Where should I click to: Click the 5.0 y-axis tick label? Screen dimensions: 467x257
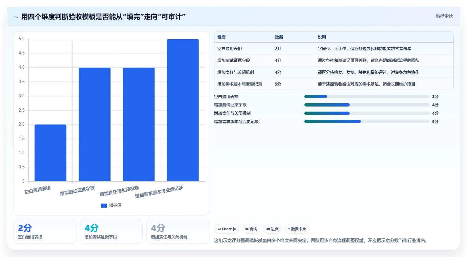pyautogui.click(x=22, y=39)
